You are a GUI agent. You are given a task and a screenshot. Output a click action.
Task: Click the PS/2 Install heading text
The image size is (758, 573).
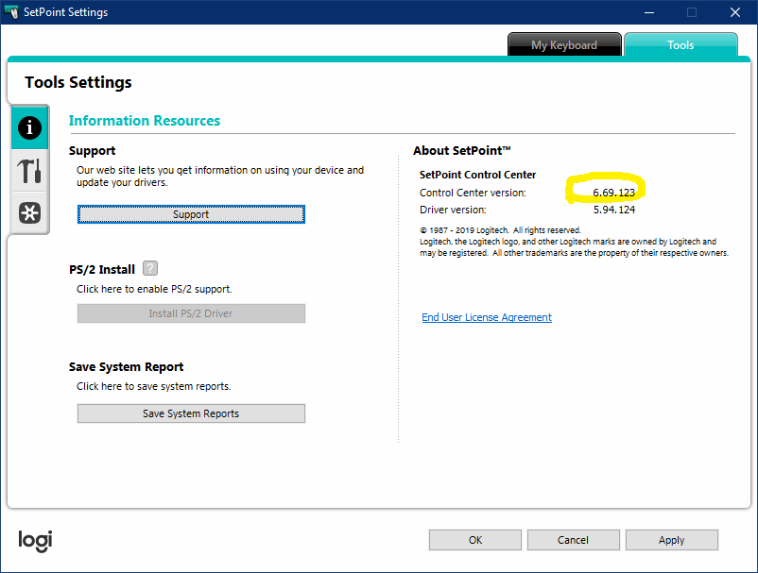coord(102,269)
